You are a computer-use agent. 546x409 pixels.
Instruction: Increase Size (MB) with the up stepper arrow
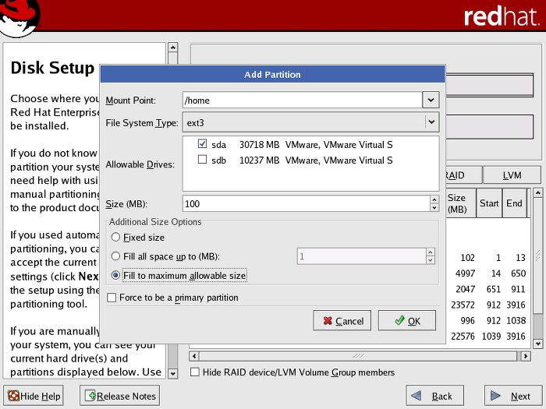434,199
